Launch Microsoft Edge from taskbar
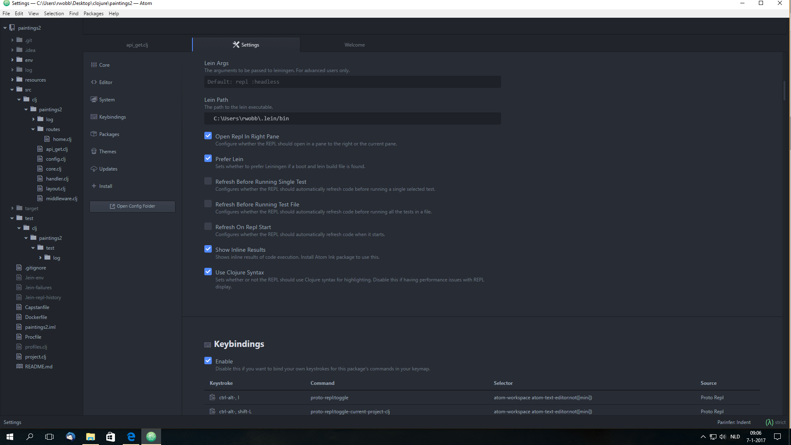Viewport: 791px width, 445px height. click(131, 437)
